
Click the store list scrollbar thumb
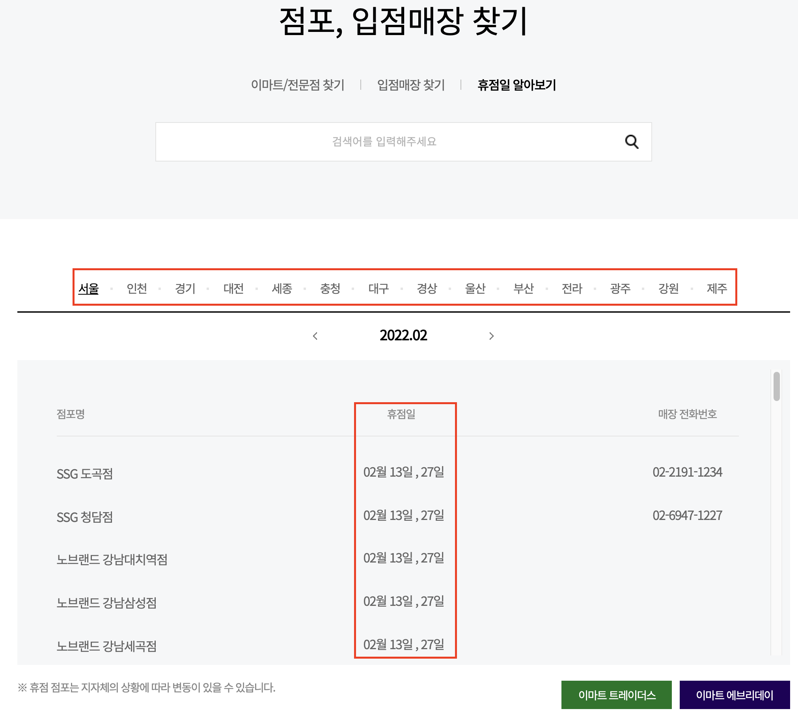pos(776,386)
